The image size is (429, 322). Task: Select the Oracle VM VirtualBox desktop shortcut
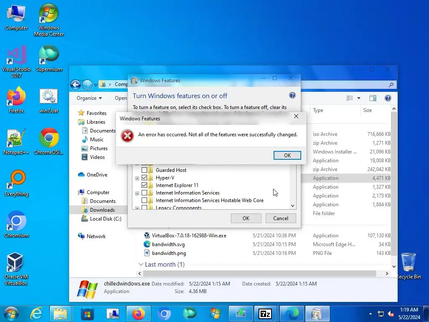pos(16,269)
